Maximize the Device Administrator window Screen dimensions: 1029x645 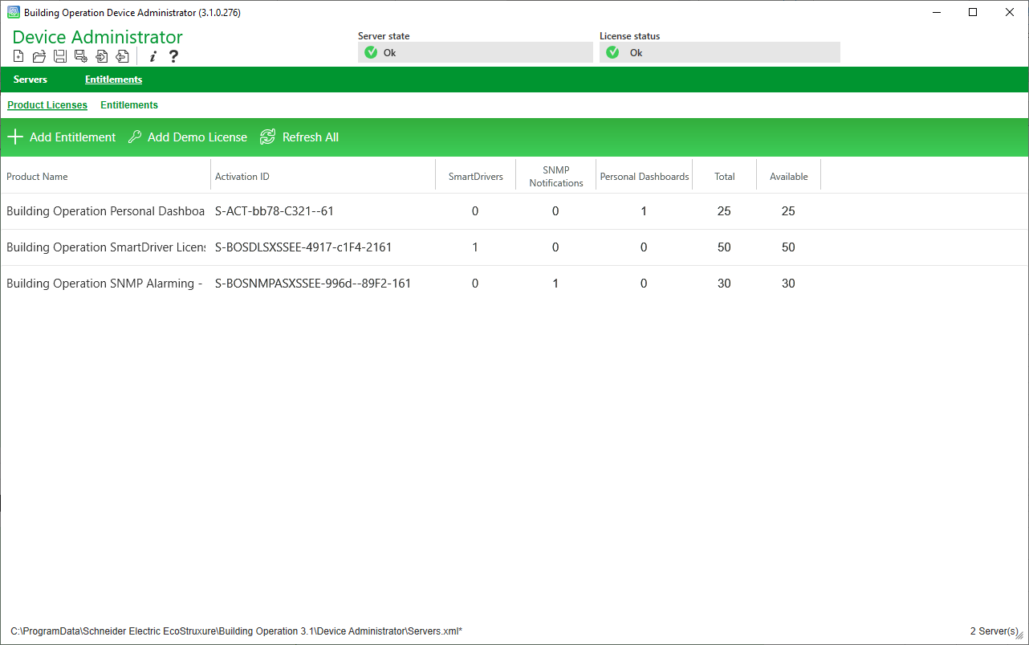coord(973,12)
